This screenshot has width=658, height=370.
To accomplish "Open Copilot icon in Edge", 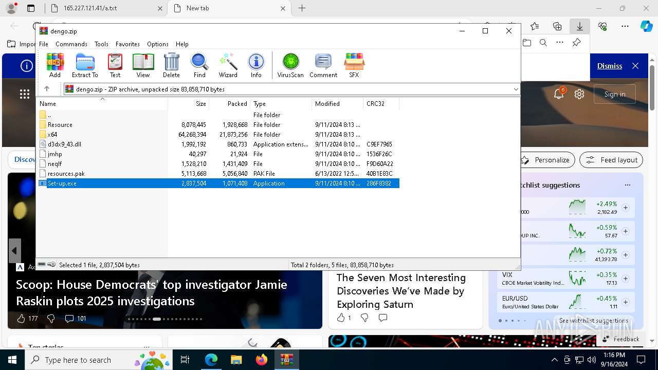I will tap(646, 26).
